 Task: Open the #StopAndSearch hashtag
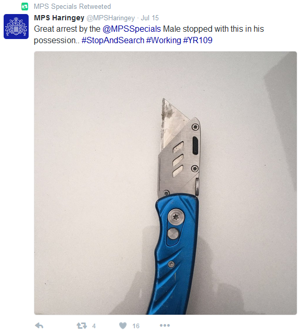113,40
